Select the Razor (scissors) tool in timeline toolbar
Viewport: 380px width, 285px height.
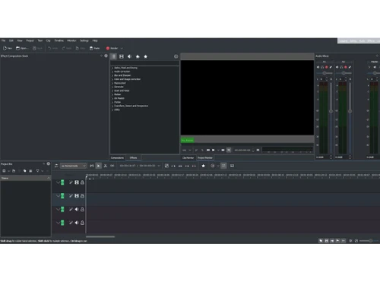click(106, 166)
